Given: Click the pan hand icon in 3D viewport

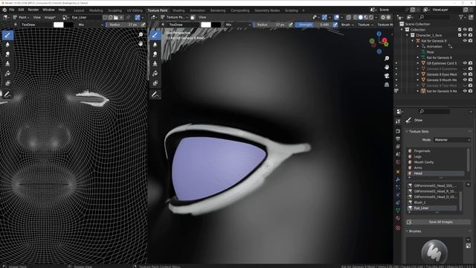Looking at the screenshot, I should [x=387, y=67].
